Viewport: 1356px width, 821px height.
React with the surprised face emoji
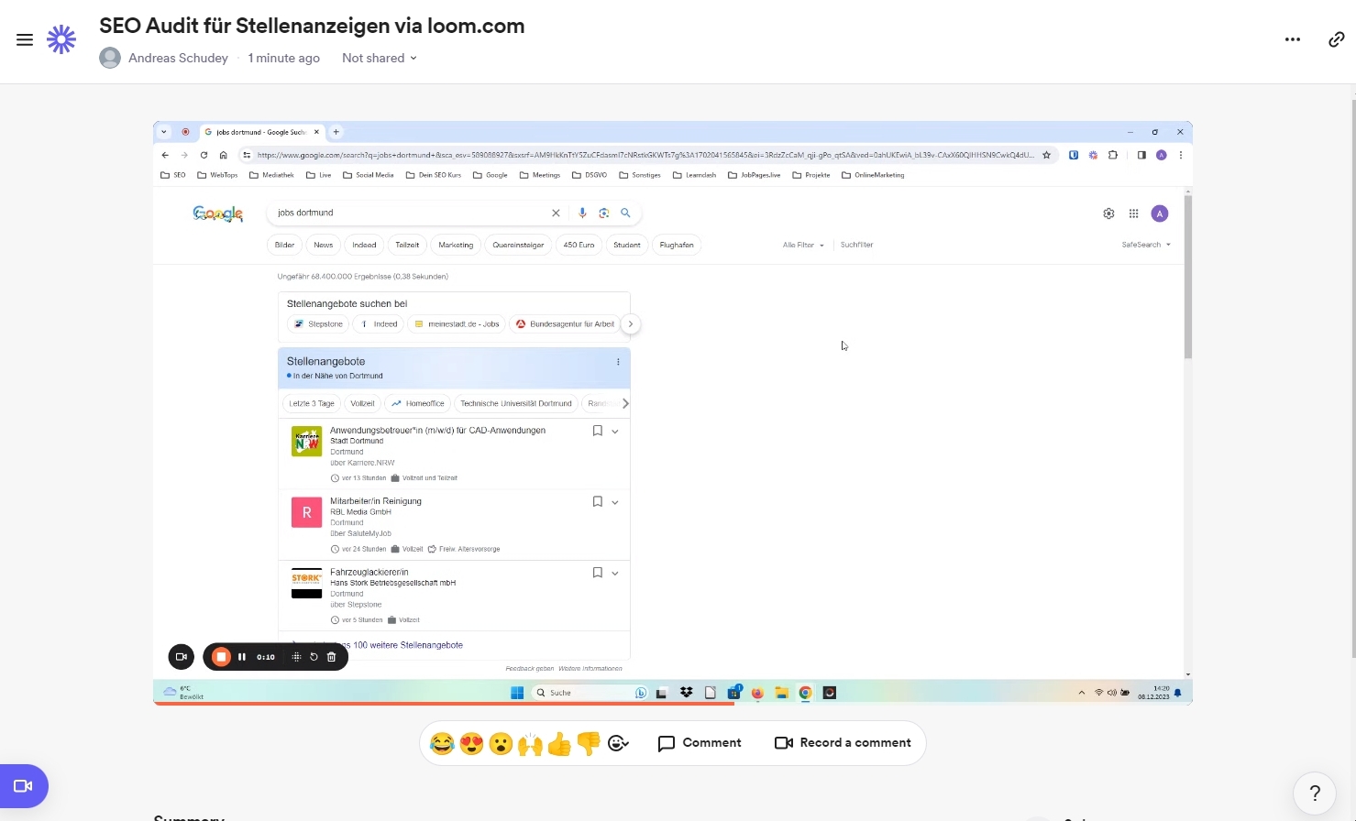click(501, 743)
